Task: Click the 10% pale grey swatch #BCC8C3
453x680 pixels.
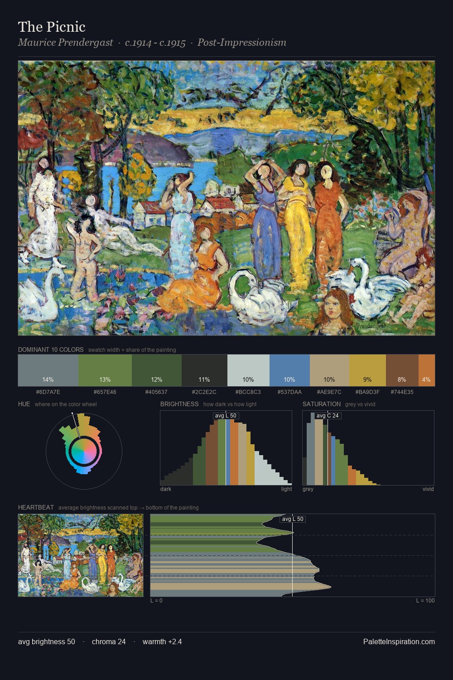Action: 248,370
